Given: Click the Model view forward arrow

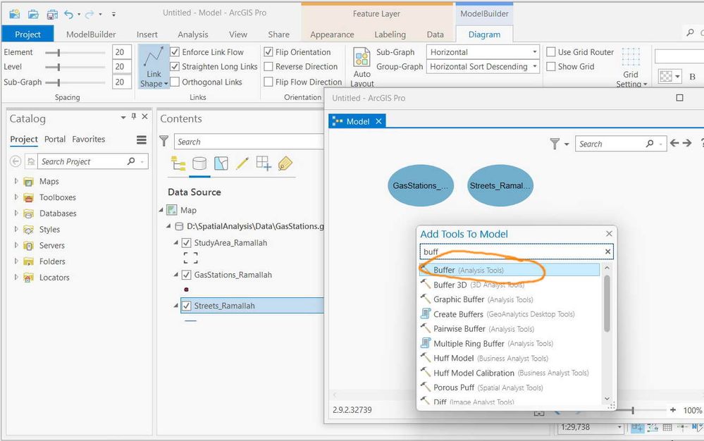Looking at the screenshot, I should [x=687, y=143].
